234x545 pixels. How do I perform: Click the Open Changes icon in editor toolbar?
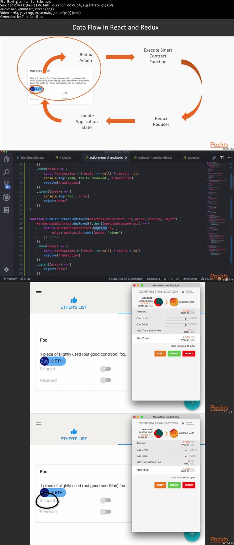click(x=214, y=158)
